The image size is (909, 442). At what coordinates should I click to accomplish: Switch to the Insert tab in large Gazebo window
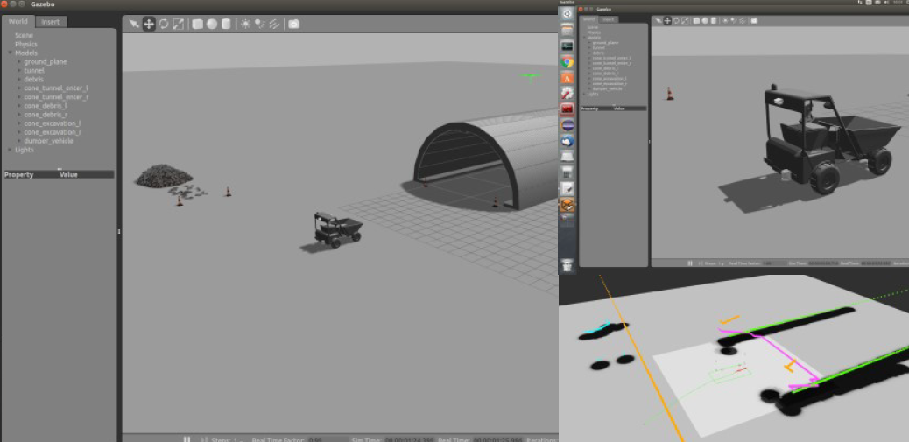pyautogui.click(x=51, y=22)
